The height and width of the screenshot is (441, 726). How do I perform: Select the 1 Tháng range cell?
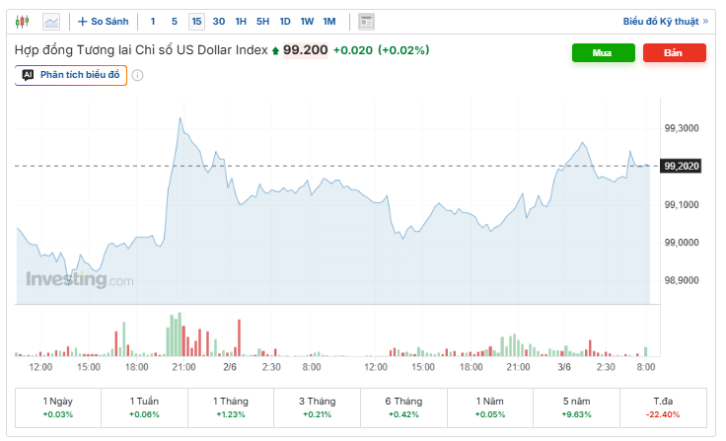point(231,407)
